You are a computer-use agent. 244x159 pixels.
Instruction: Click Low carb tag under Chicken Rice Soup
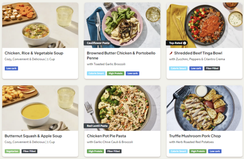point(12,68)
